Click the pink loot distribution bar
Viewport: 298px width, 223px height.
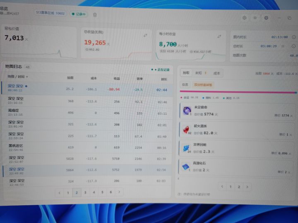point(238,92)
